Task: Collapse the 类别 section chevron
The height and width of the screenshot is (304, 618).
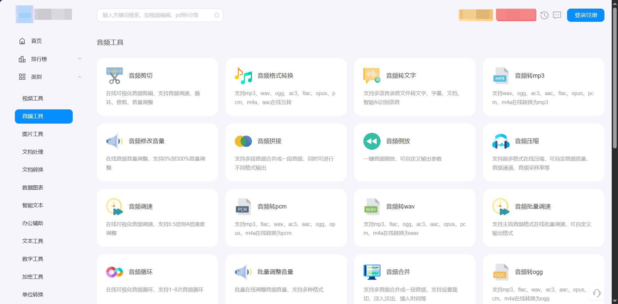Action: coord(80,77)
